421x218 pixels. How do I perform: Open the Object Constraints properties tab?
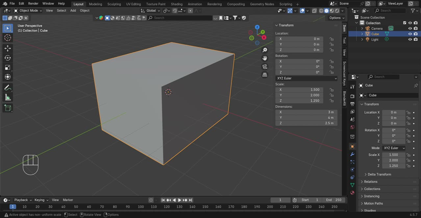tap(352, 177)
